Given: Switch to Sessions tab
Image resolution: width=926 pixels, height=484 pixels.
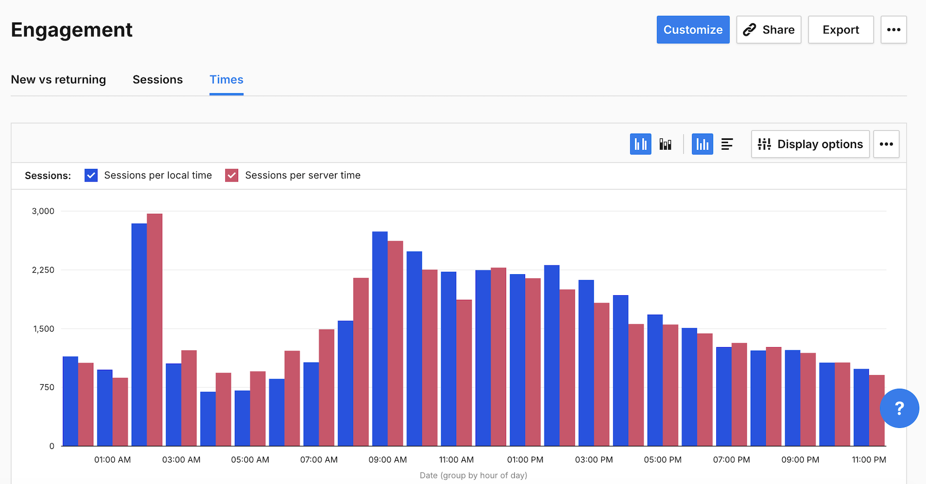Looking at the screenshot, I should (x=158, y=80).
